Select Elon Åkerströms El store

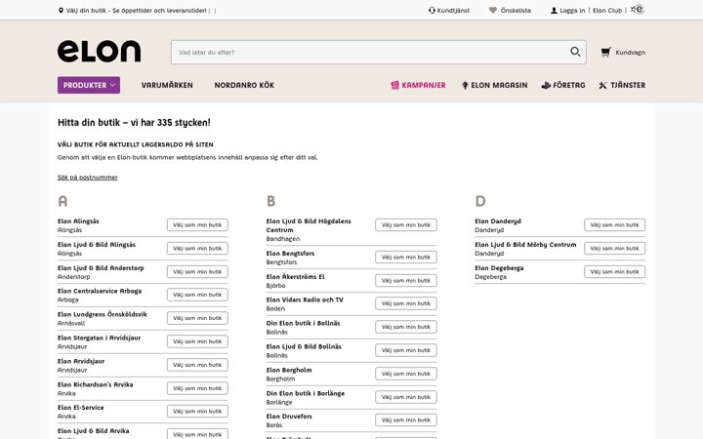click(406, 280)
